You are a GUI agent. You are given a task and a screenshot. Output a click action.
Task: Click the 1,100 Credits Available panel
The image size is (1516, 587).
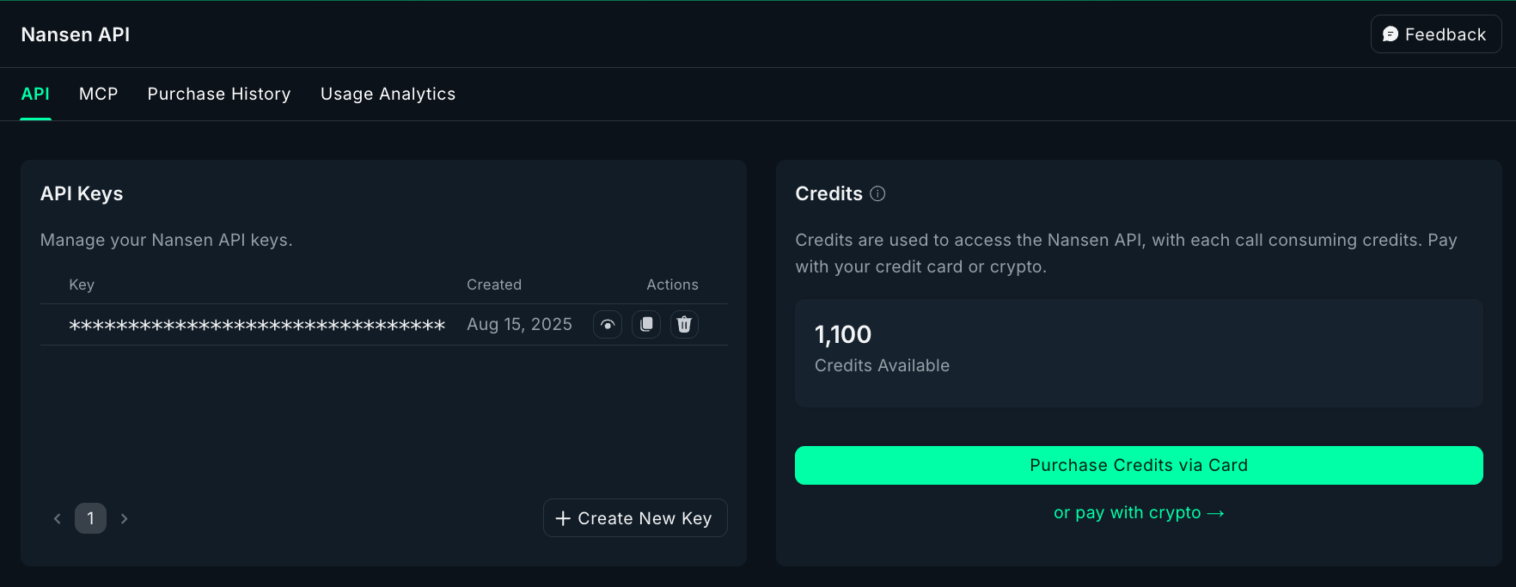(1139, 353)
